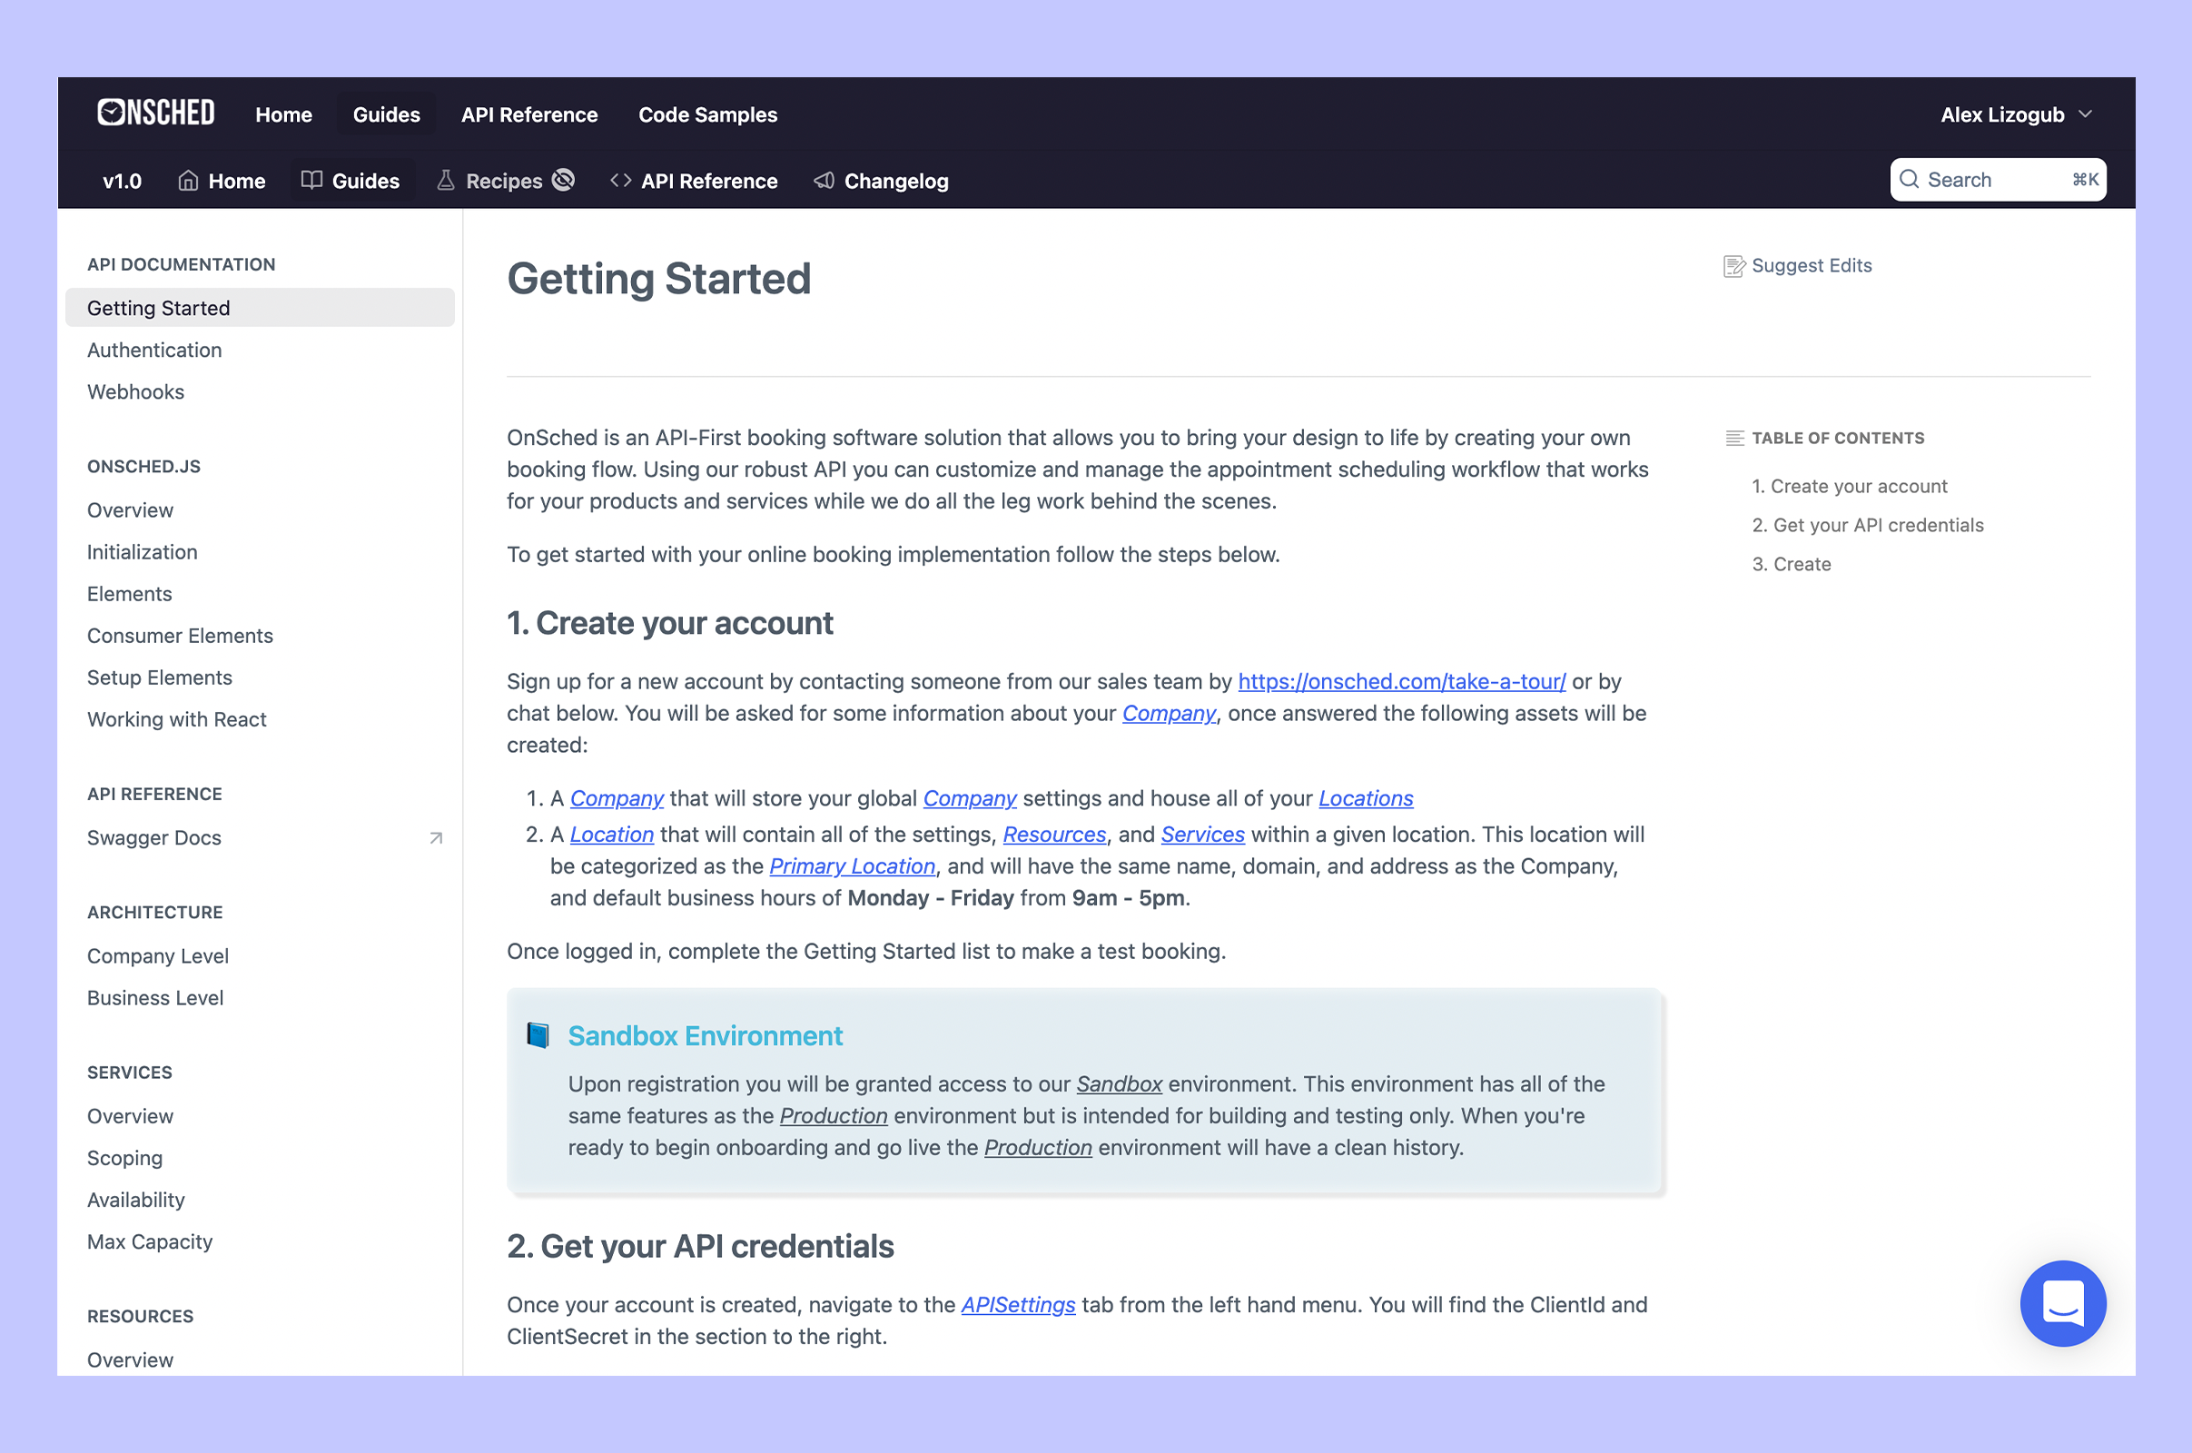Select the code brackets icon for API Reference
This screenshot has width=2192, height=1453.
620,180
